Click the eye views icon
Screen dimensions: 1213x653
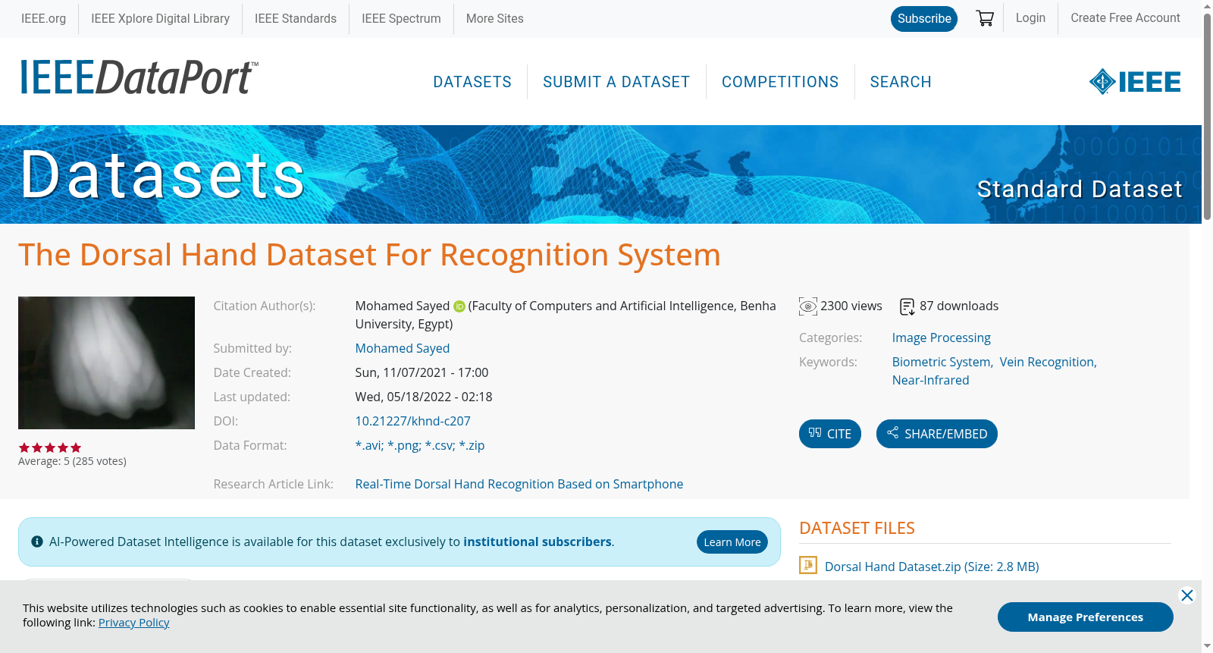pos(808,306)
